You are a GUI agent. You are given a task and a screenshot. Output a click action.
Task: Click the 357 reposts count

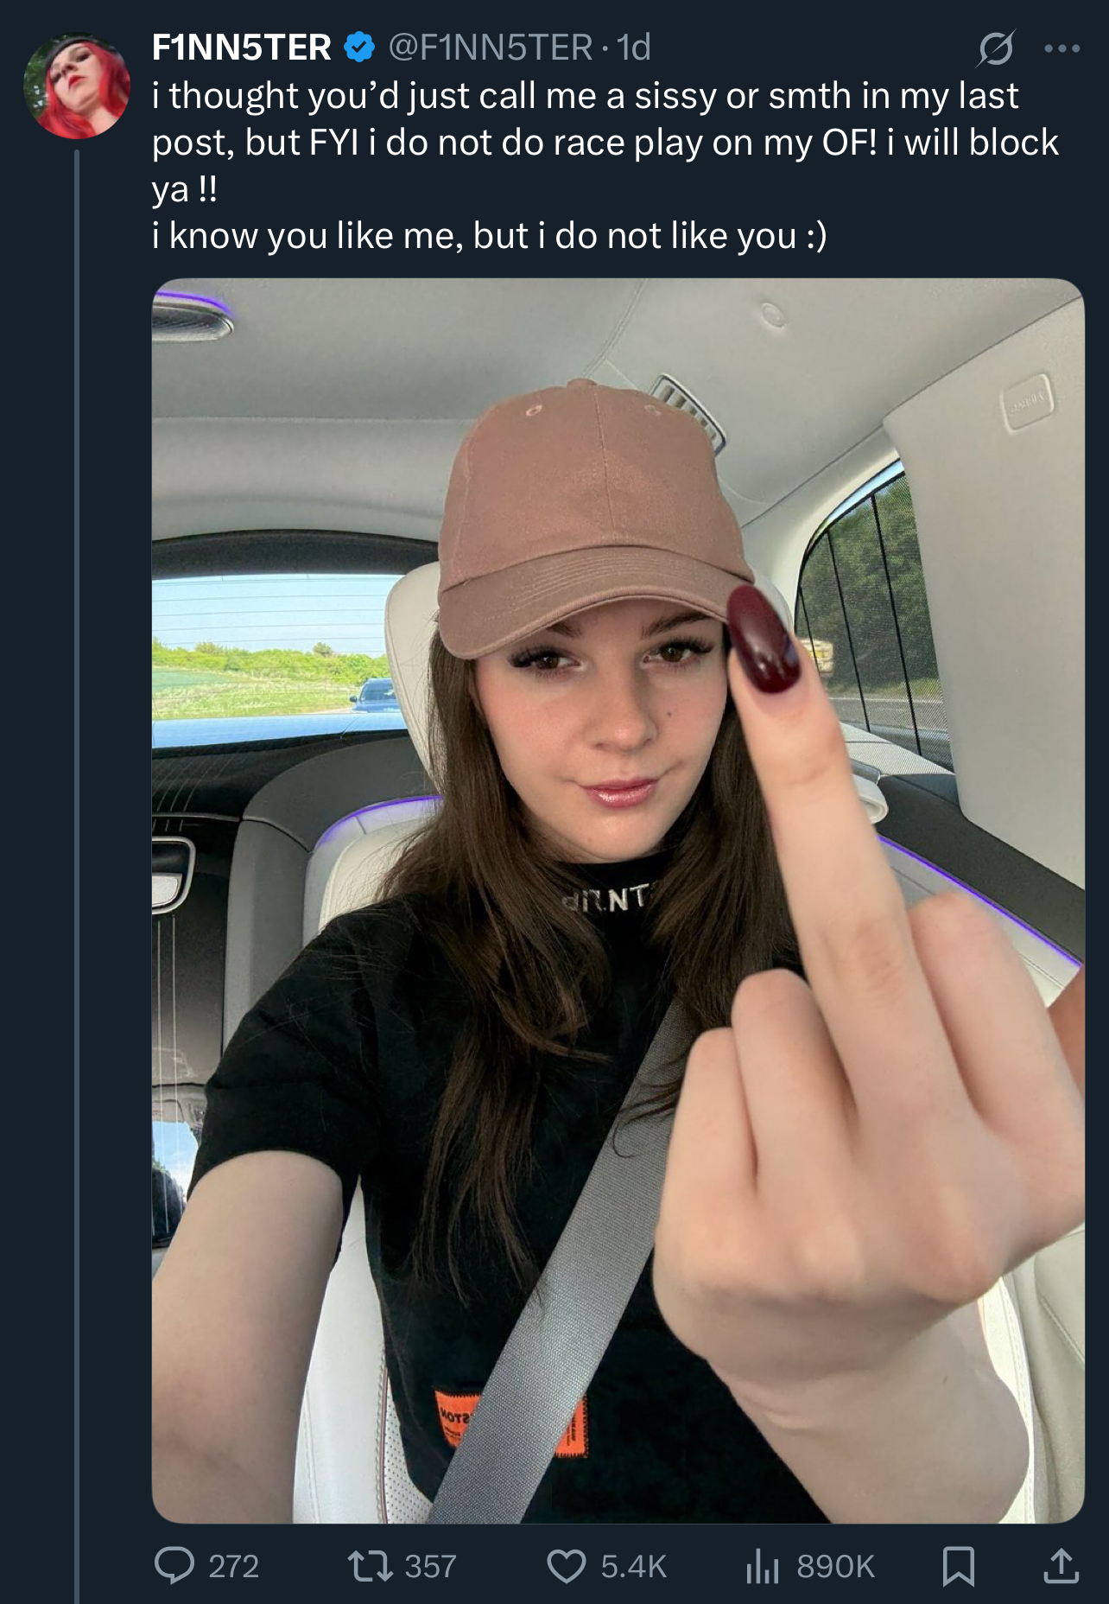tap(430, 1566)
